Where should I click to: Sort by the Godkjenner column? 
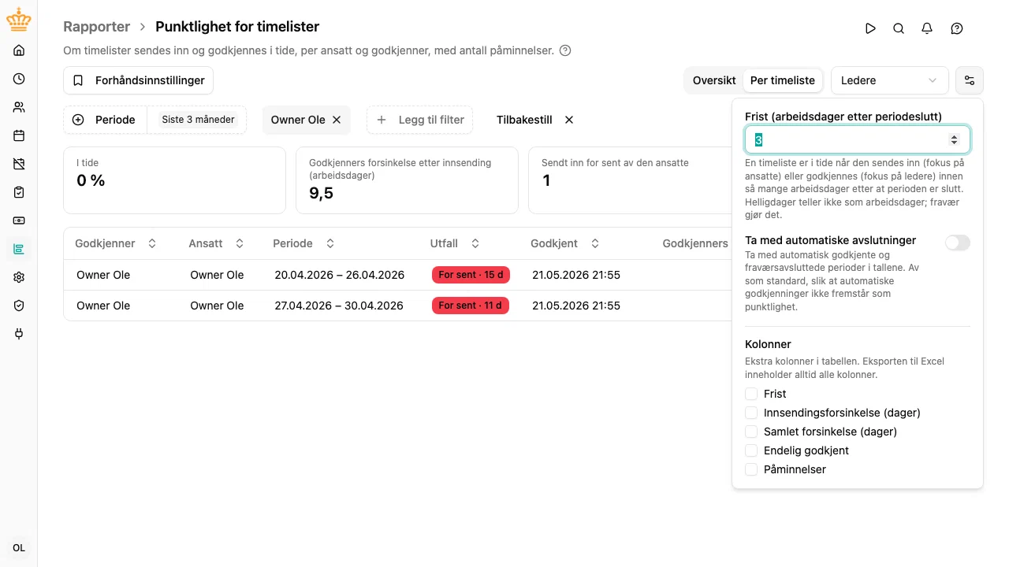116,243
